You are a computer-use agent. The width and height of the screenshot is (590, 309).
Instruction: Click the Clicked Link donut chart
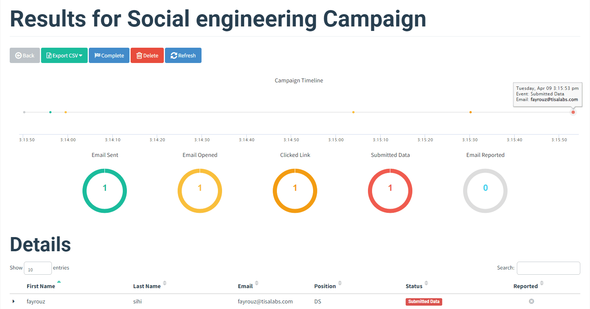point(295,190)
